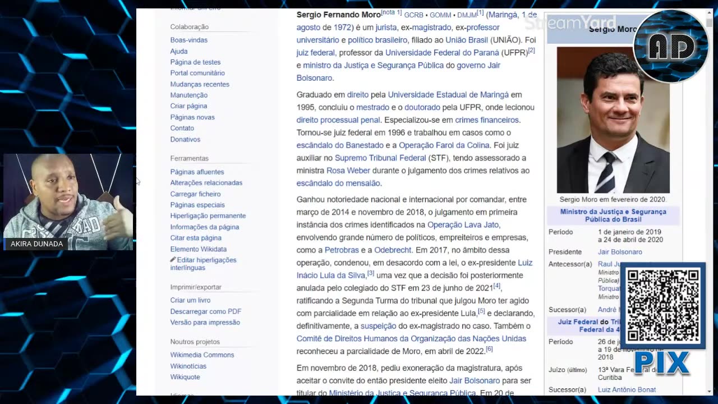Open Alterações relacionadas
Image resolution: width=718 pixels, height=404 pixels.
[x=206, y=183]
